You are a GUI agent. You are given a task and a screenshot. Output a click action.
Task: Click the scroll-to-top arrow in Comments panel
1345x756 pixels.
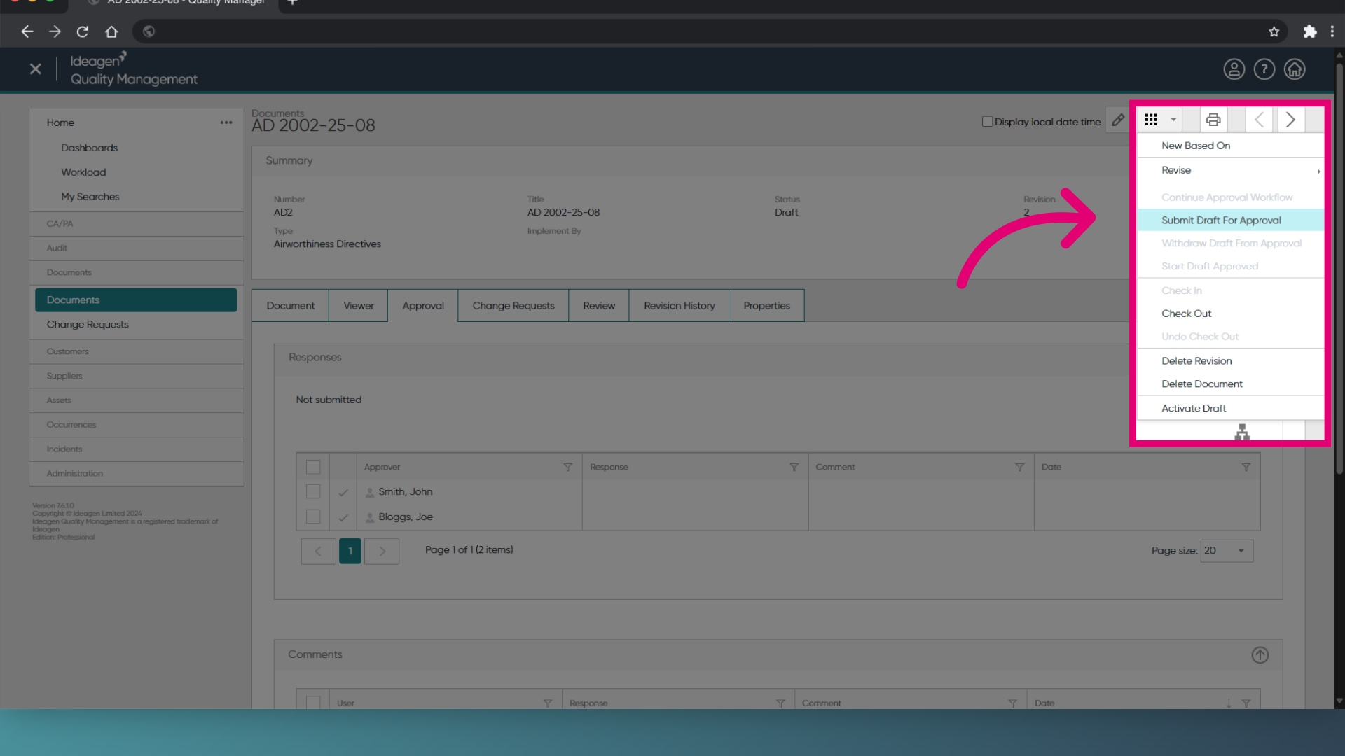[x=1260, y=654]
